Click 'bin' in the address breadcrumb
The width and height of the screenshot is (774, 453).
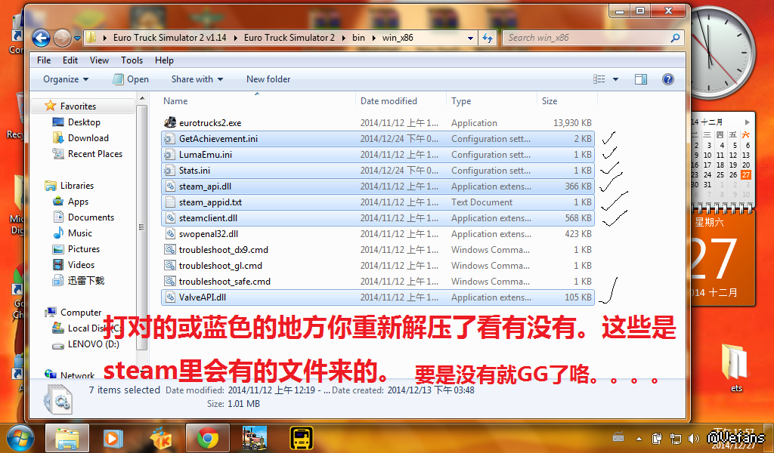click(358, 38)
